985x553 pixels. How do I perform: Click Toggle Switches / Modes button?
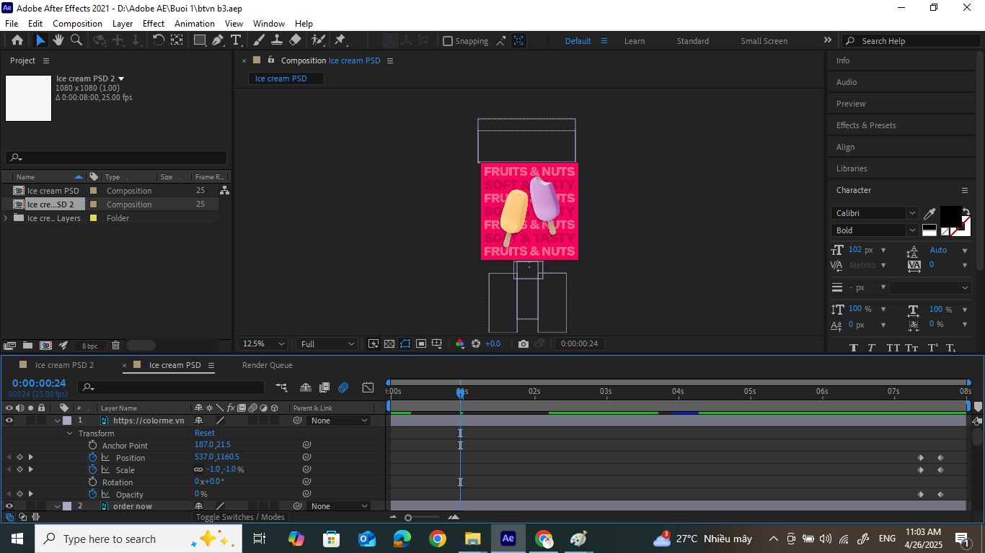pyautogui.click(x=240, y=517)
